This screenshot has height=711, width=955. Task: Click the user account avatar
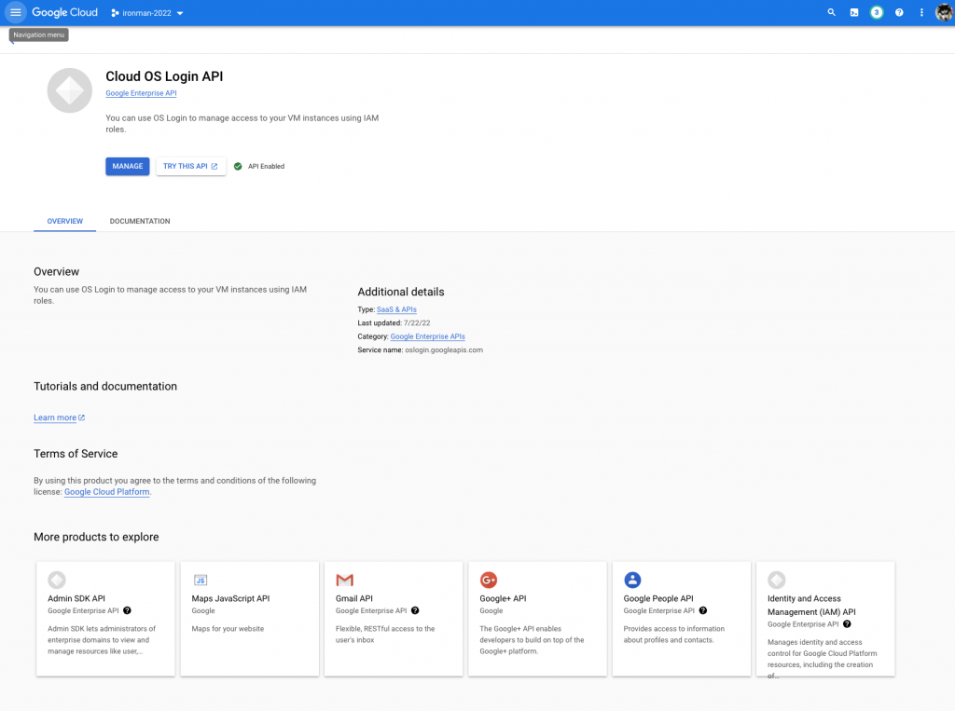click(x=944, y=12)
